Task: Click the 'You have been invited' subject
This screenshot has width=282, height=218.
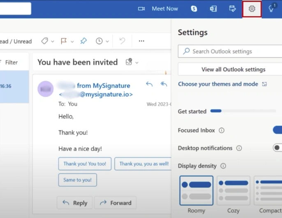Action: click(x=78, y=62)
